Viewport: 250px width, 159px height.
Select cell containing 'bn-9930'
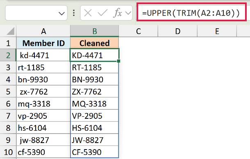[x=43, y=79]
